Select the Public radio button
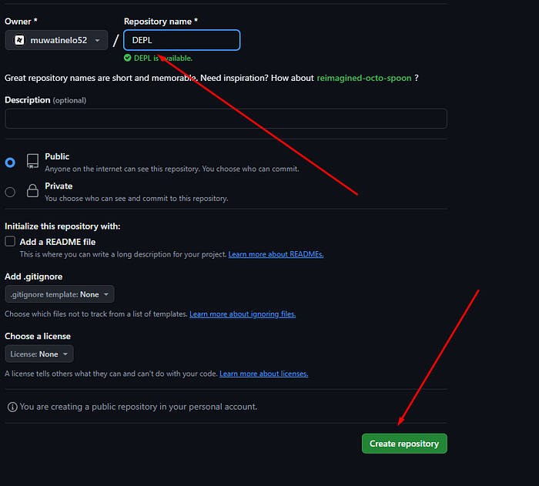The image size is (539, 486). point(10,163)
